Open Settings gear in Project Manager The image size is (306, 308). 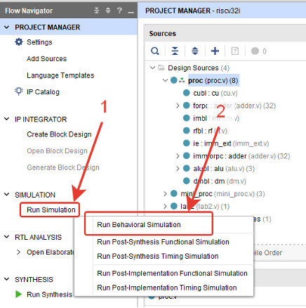(x=19, y=42)
